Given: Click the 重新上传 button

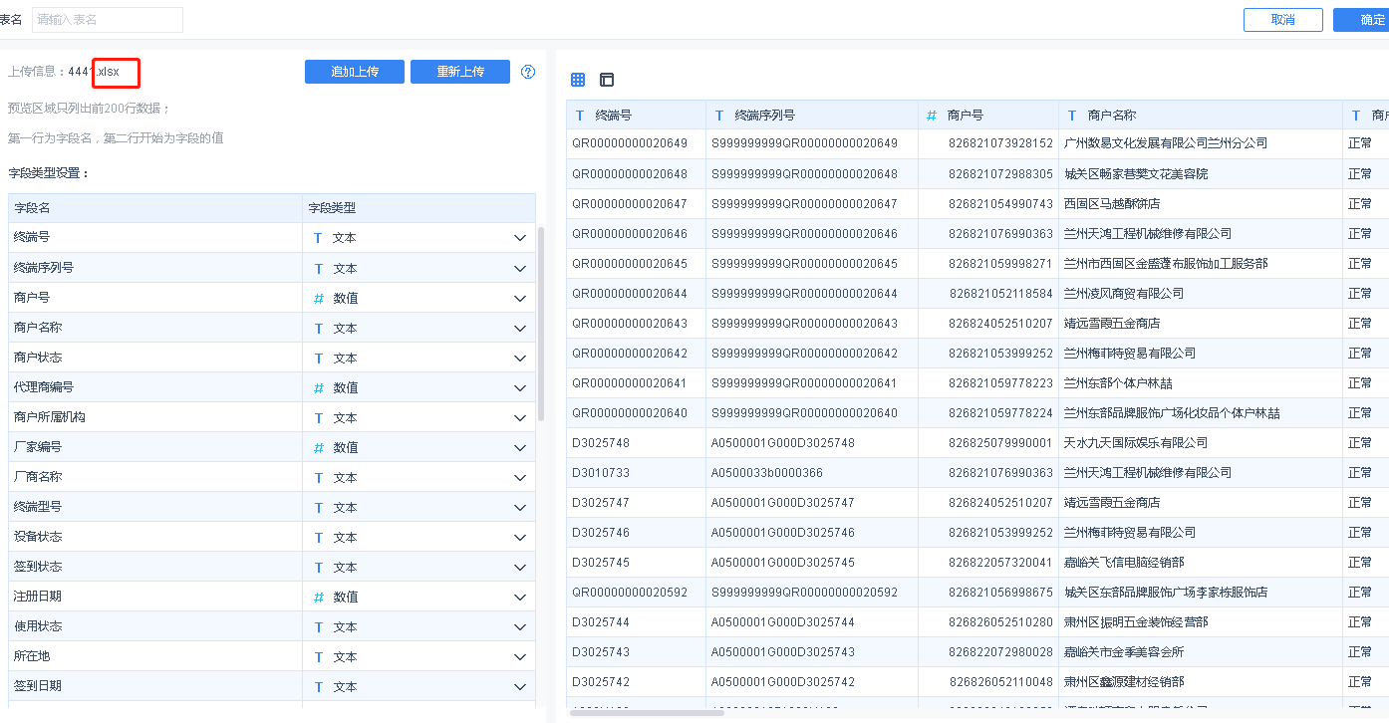Looking at the screenshot, I should pos(460,72).
